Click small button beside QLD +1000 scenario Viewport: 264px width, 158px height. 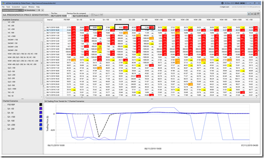click(x=5, y=89)
